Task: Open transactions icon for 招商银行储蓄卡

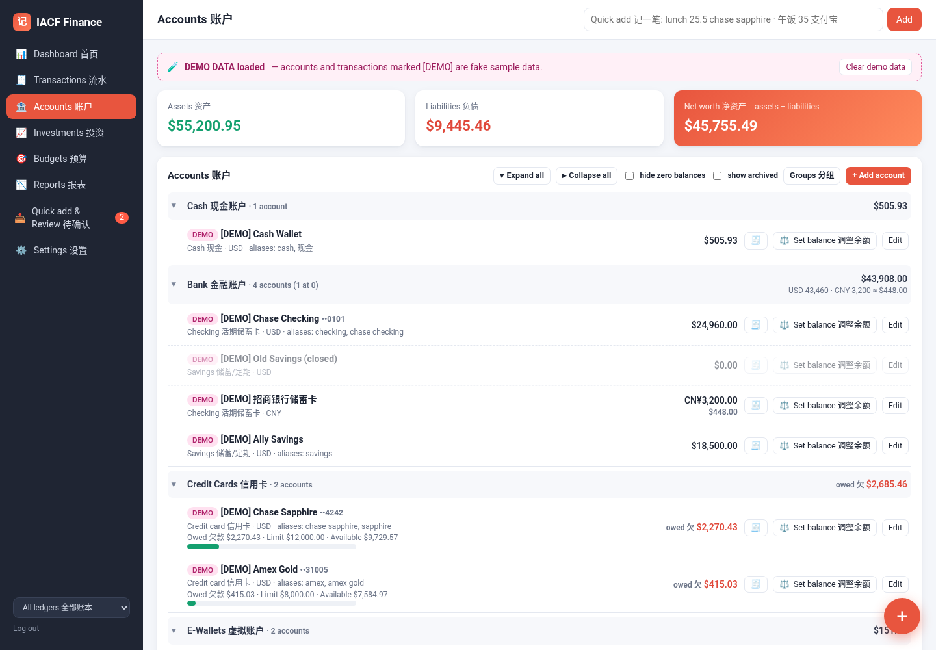Action: [756, 406]
